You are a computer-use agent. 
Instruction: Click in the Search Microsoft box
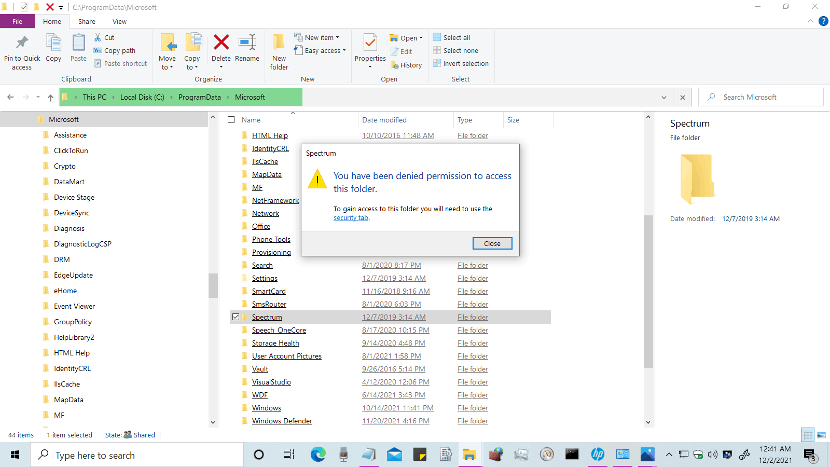(x=761, y=97)
